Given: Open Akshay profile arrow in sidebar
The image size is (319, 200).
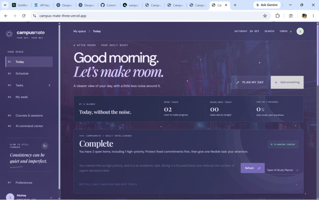Looking at the screenshot, I should tap(51, 198).
